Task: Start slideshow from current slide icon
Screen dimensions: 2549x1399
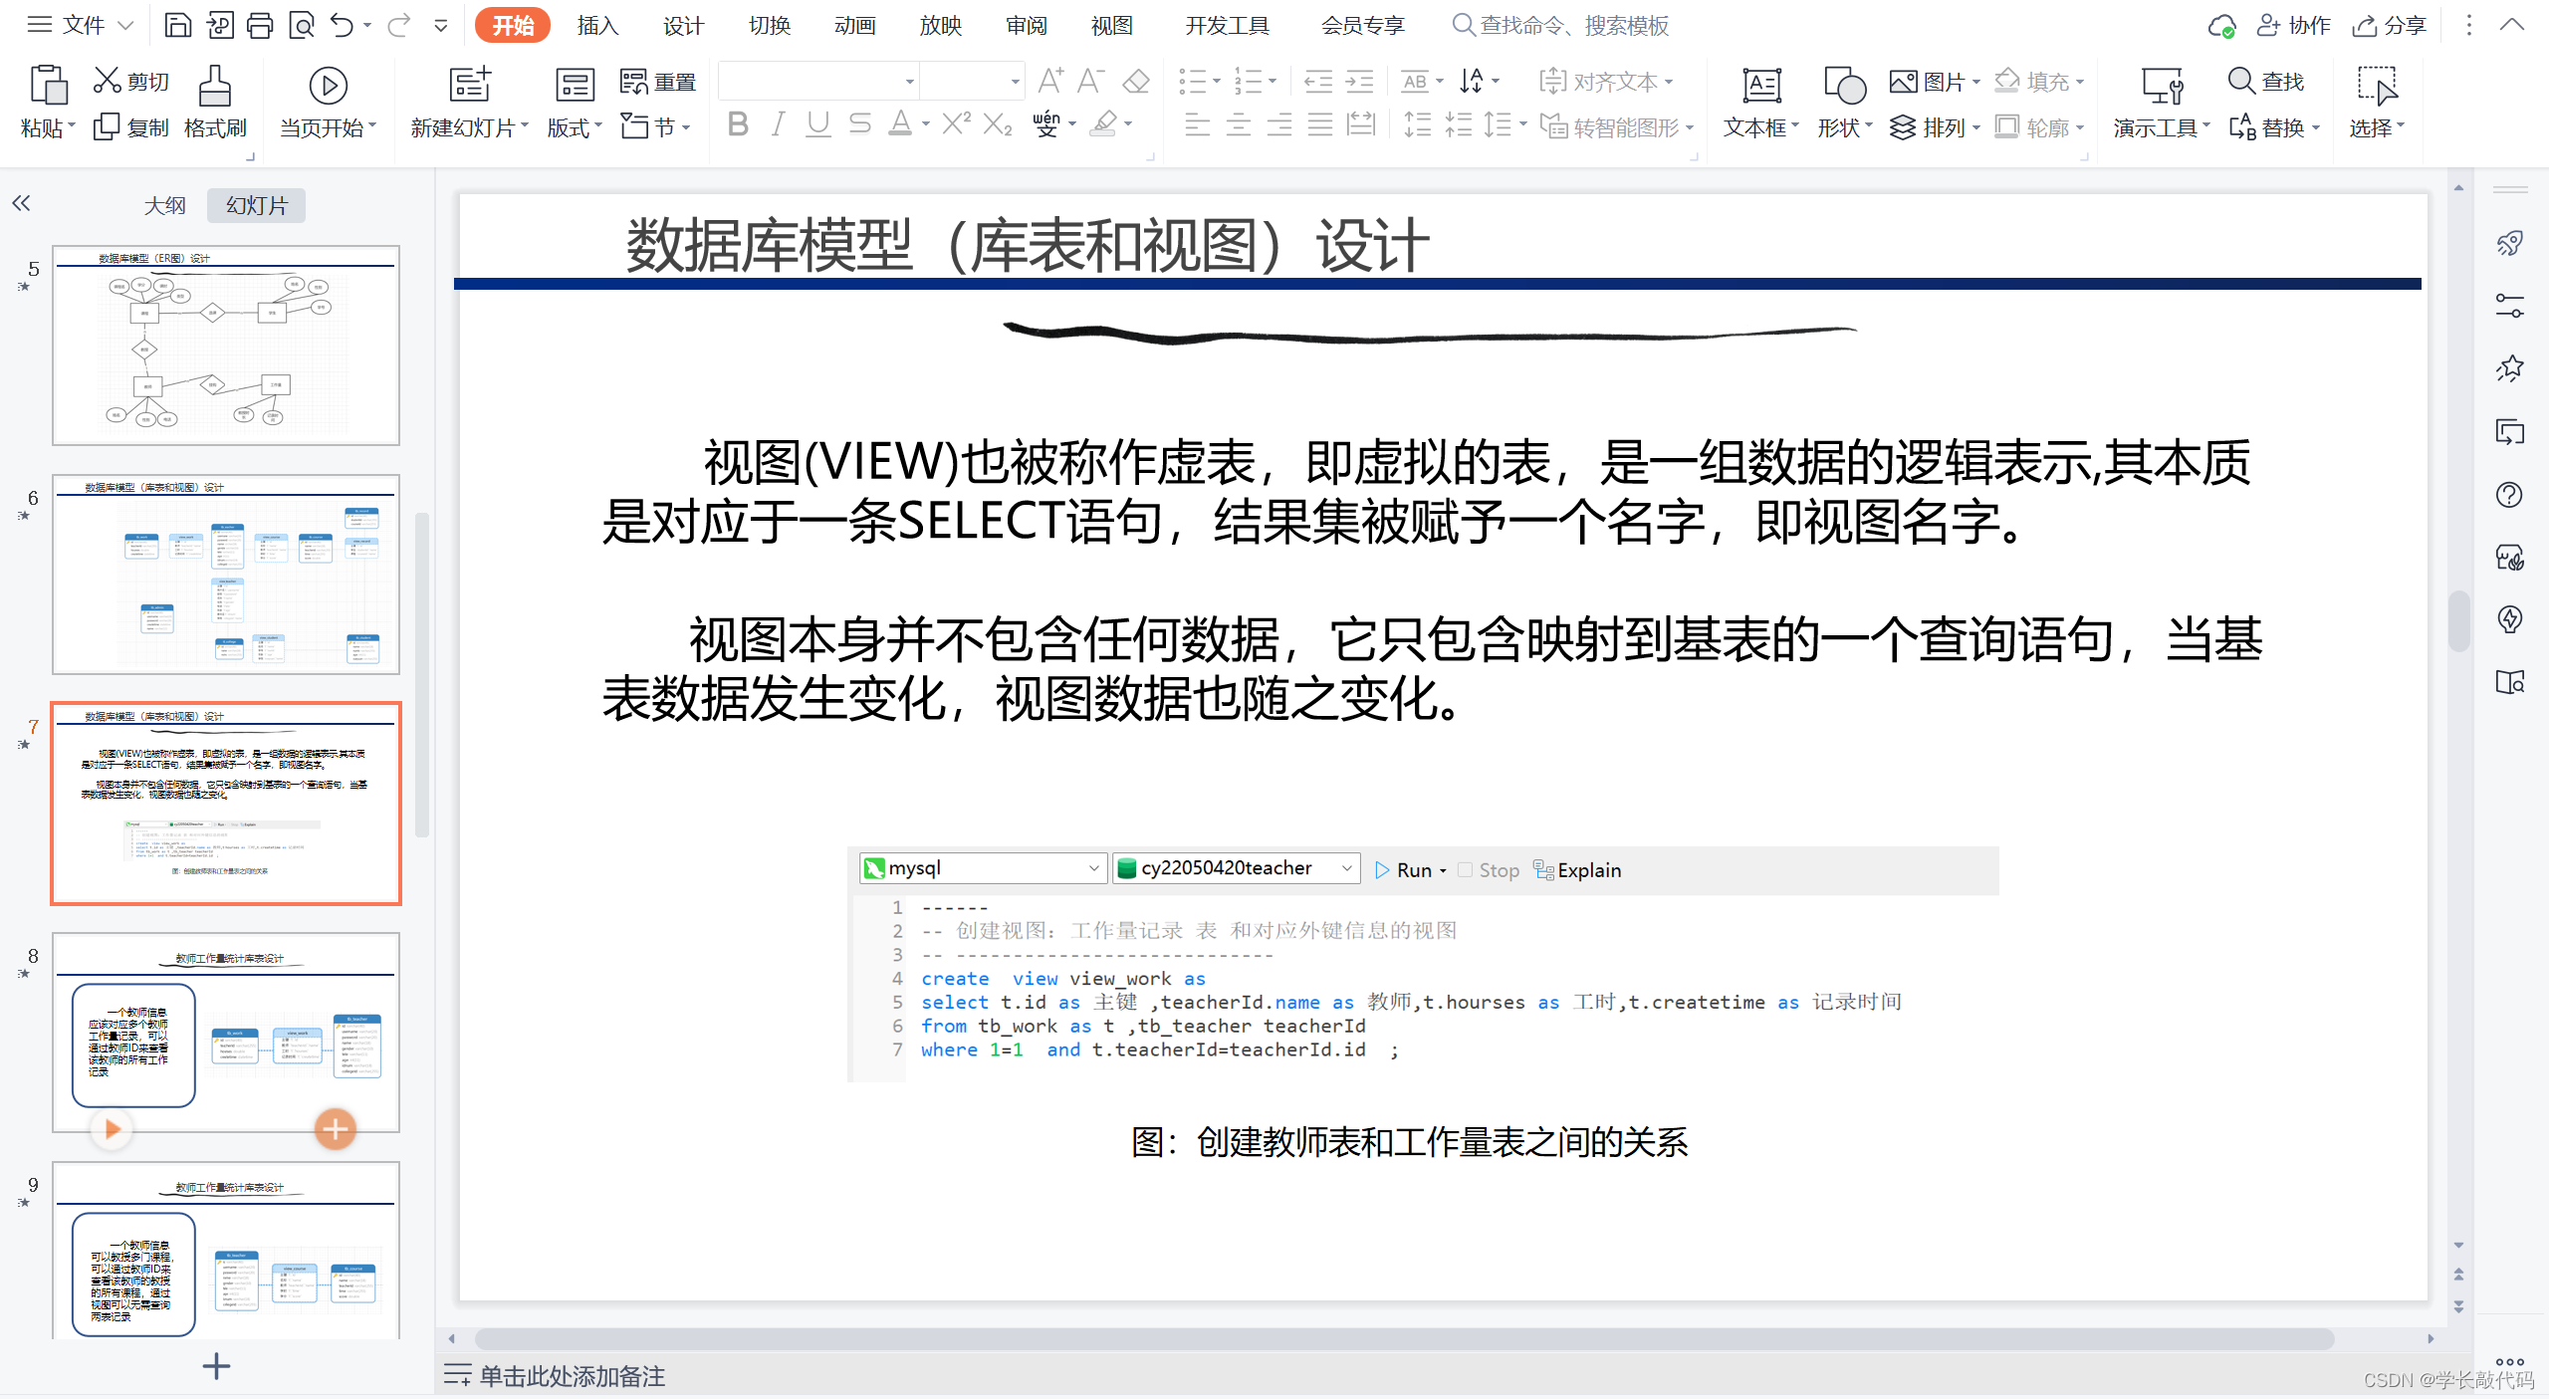Action: click(x=328, y=88)
